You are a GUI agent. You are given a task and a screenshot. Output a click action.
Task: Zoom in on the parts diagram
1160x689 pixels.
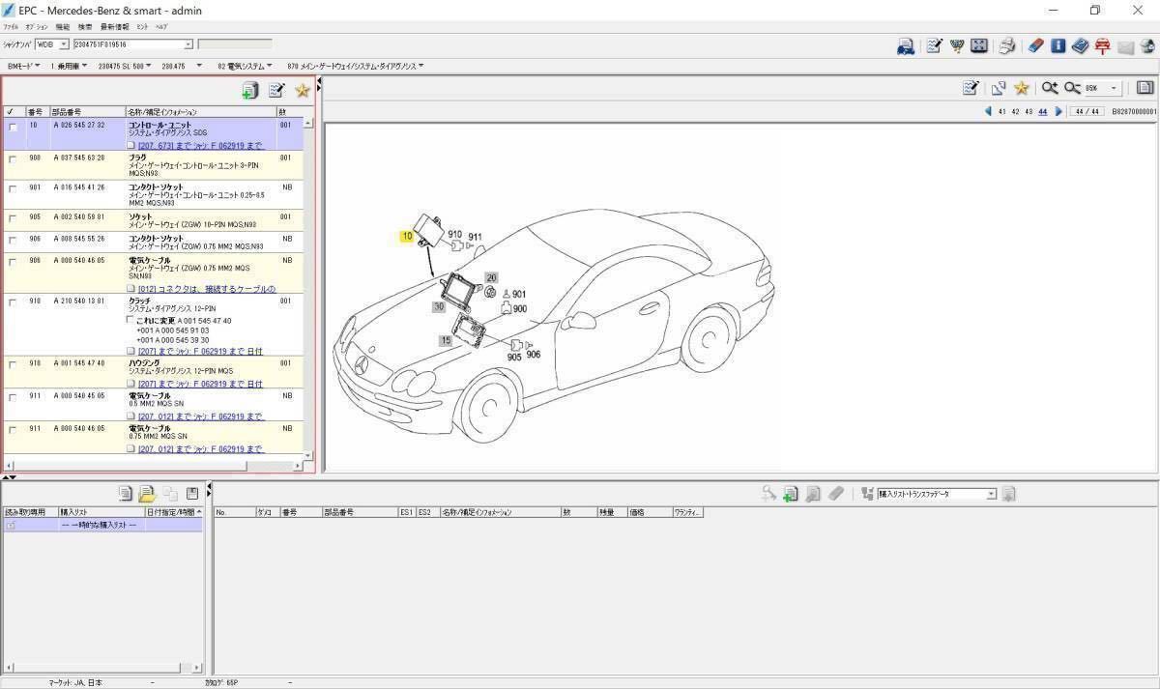[x=1049, y=88]
